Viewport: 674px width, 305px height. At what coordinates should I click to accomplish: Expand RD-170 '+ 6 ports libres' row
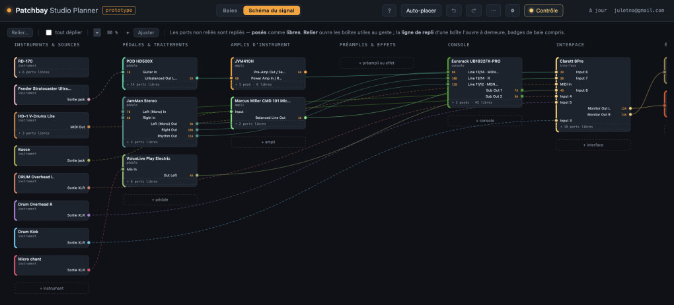52,72
